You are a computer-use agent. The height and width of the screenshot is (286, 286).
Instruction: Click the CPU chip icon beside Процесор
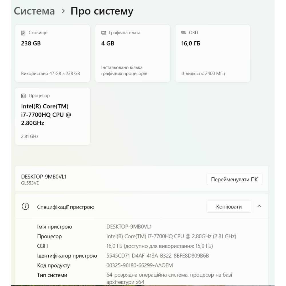pos(23,96)
